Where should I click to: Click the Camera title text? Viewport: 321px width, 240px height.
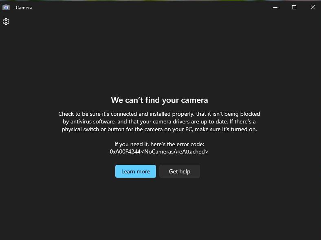click(24, 8)
